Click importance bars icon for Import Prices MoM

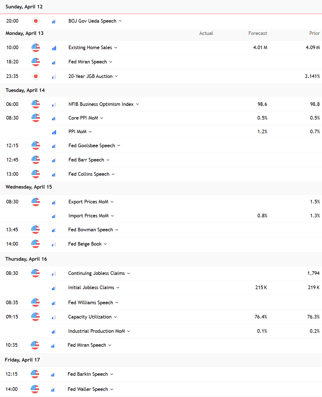tap(54, 216)
